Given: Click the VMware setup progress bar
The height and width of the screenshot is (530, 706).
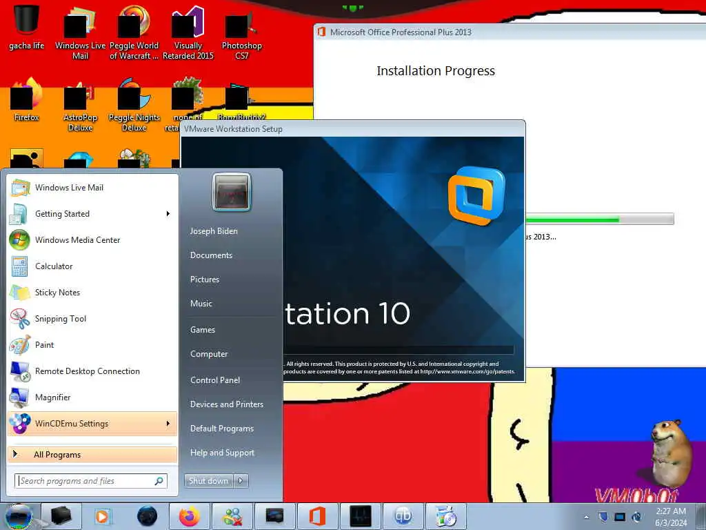Looking at the screenshot, I should (399, 350).
